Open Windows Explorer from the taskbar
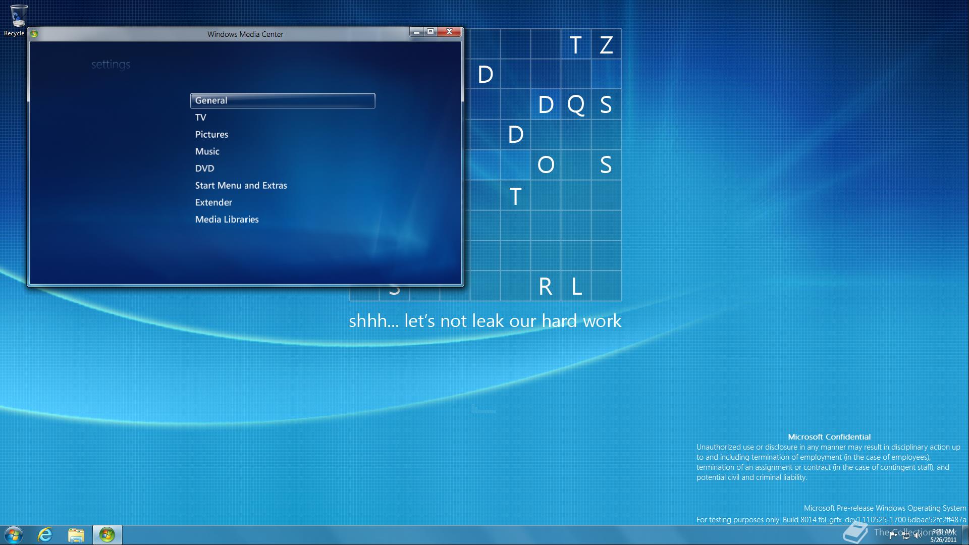The image size is (969, 545). 76,535
